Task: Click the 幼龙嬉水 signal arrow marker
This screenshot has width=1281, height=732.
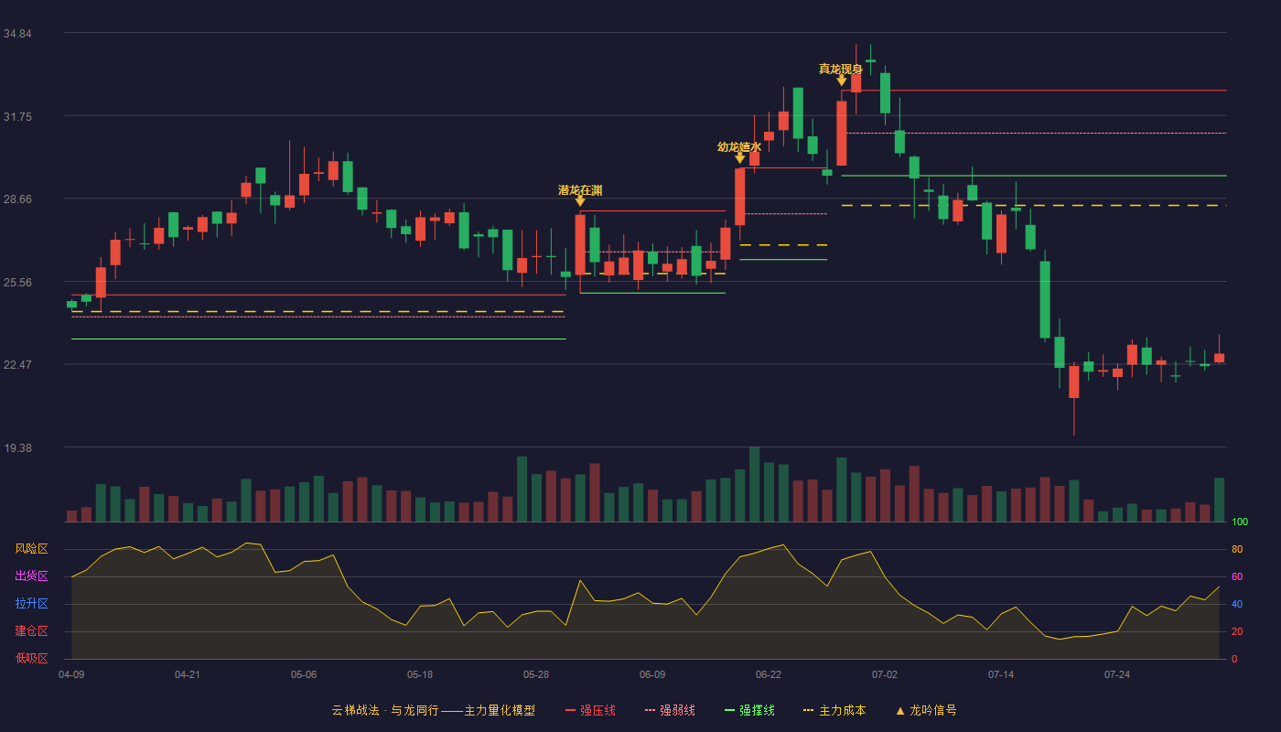Action: coord(740,157)
